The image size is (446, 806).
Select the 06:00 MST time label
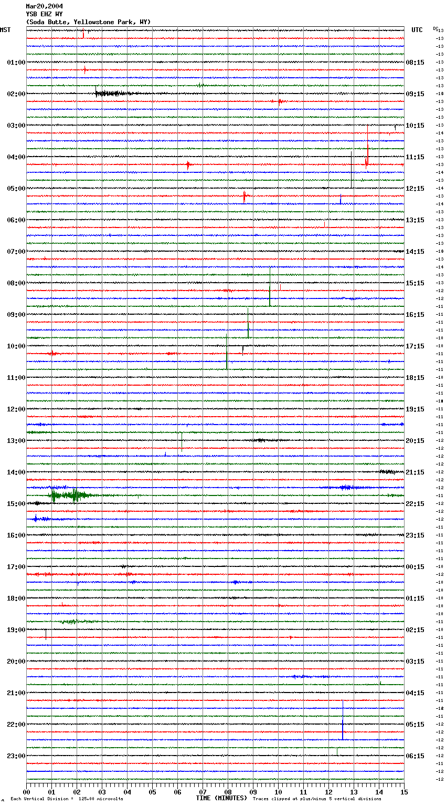click(x=16, y=220)
